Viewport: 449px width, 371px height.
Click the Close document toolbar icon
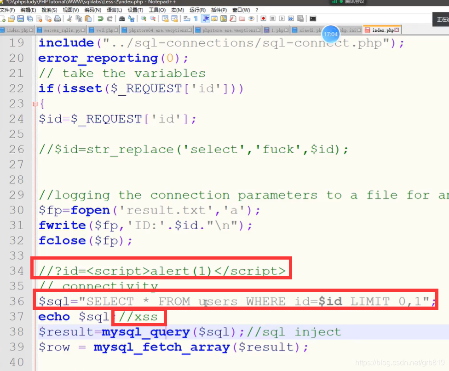(x=39, y=19)
